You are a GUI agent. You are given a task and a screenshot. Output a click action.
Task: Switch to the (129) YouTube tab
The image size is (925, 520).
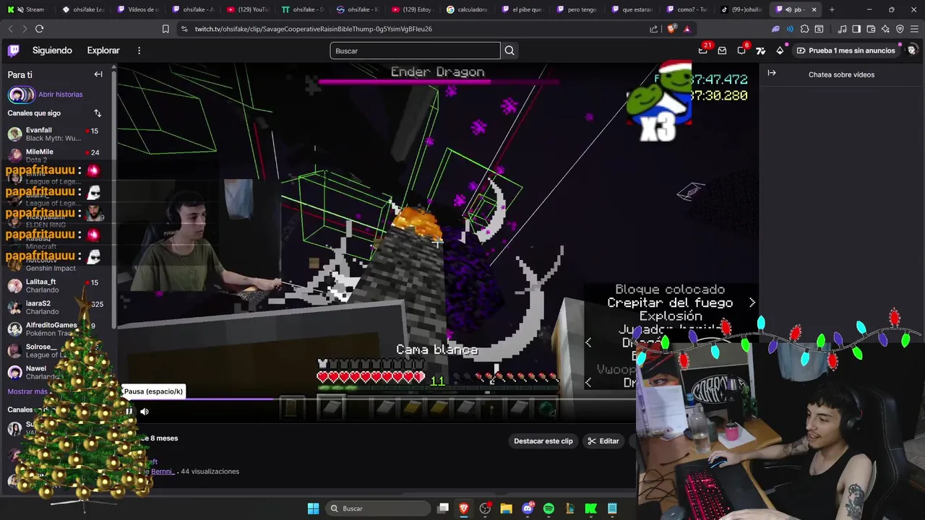click(249, 9)
